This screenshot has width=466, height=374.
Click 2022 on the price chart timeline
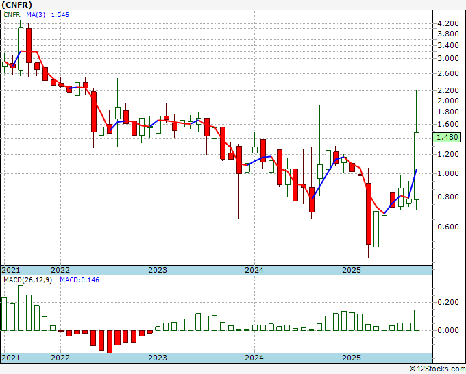click(x=60, y=270)
